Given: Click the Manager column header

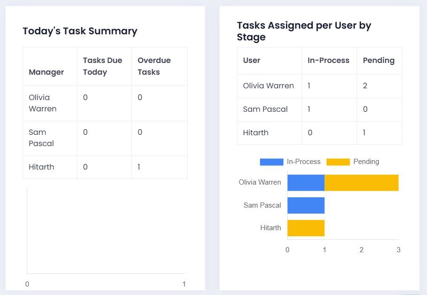Looking at the screenshot, I should pyautogui.click(x=46, y=72).
